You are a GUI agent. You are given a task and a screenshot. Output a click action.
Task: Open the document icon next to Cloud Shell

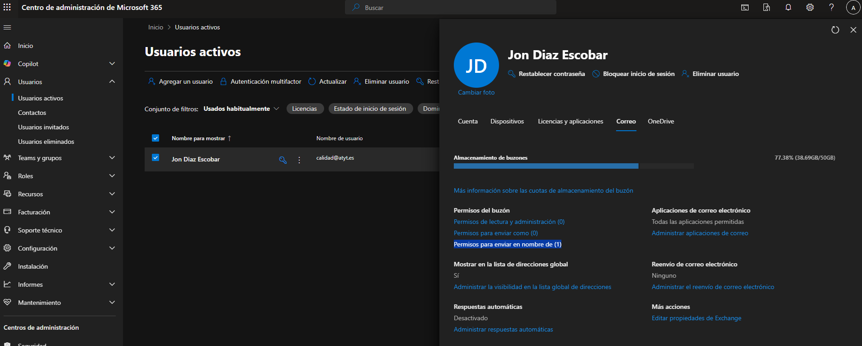[767, 7]
